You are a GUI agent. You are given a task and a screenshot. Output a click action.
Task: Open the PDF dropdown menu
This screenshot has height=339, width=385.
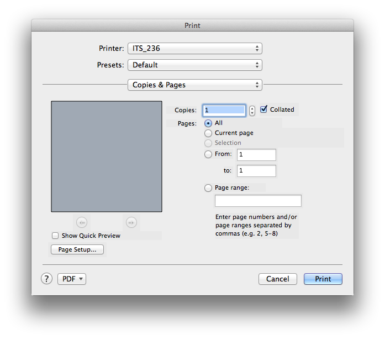72,279
